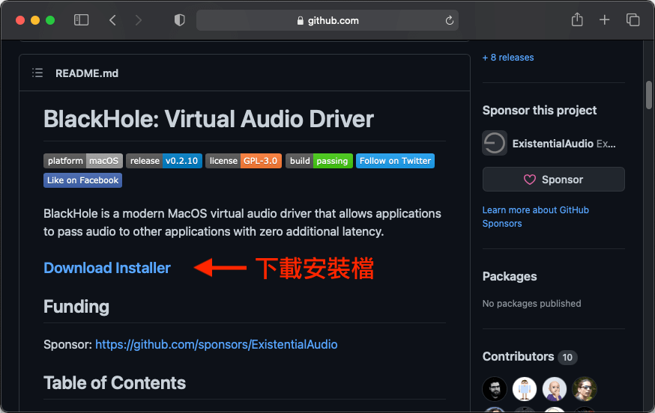
Task: Open the privacy shield report icon
Action: point(180,20)
